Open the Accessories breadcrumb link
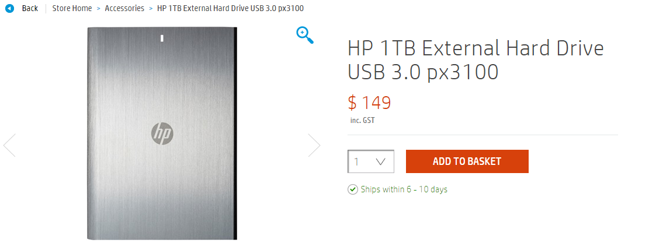656x250 pixels. [x=124, y=8]
